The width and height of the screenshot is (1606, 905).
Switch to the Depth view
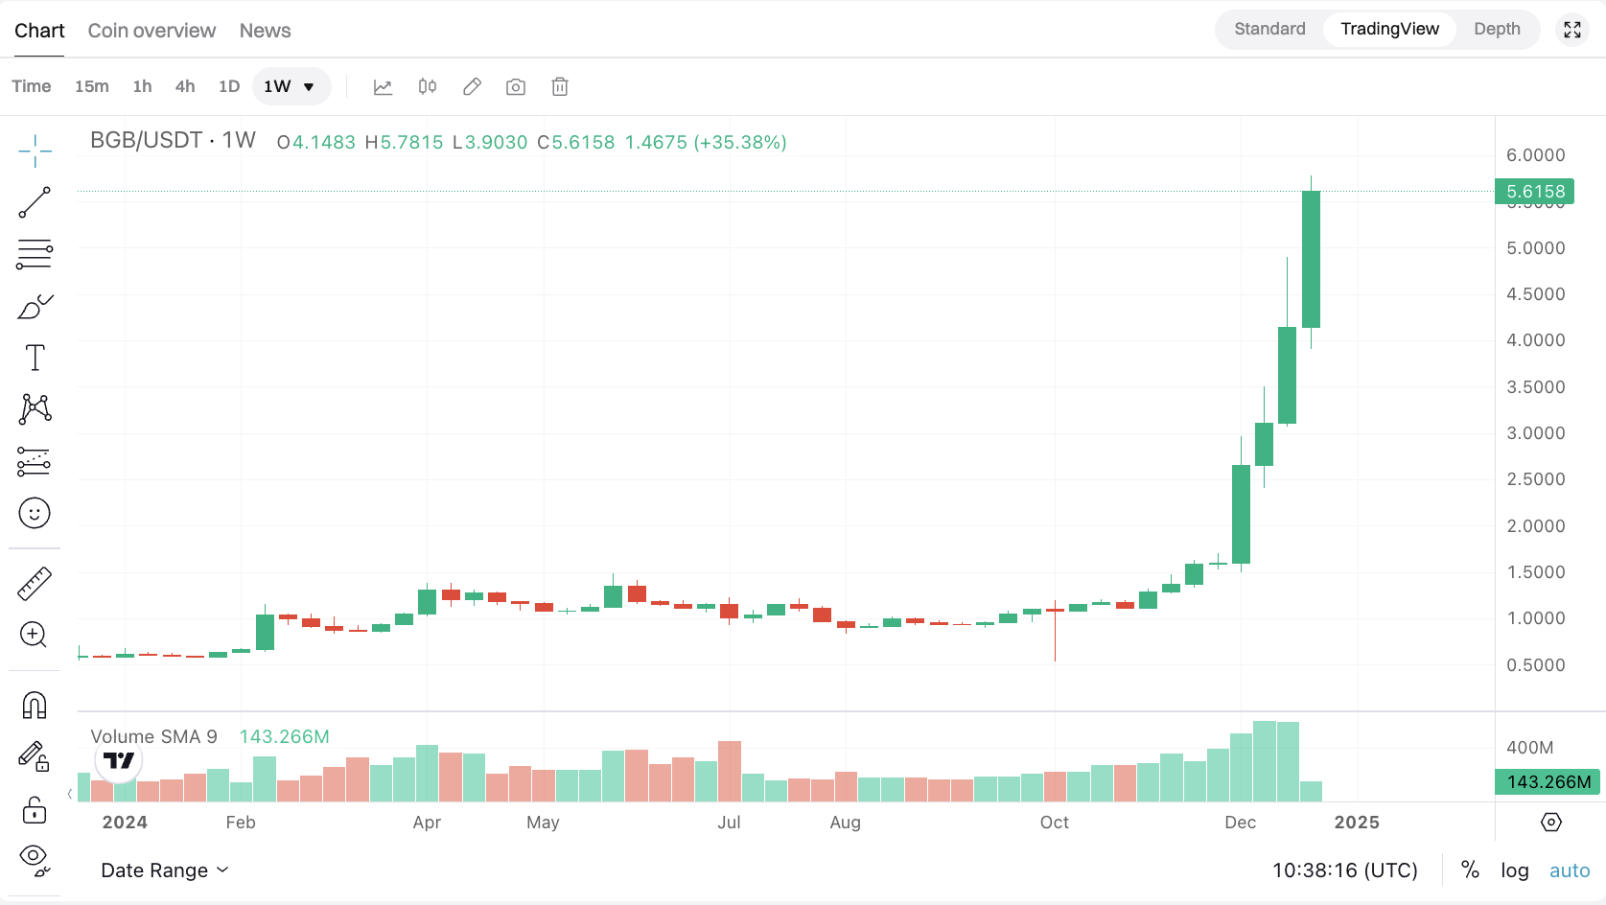(1497, 29)
